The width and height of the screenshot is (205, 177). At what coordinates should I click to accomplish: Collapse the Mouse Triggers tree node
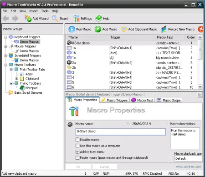pyautogui.click(x=5, y=46)
